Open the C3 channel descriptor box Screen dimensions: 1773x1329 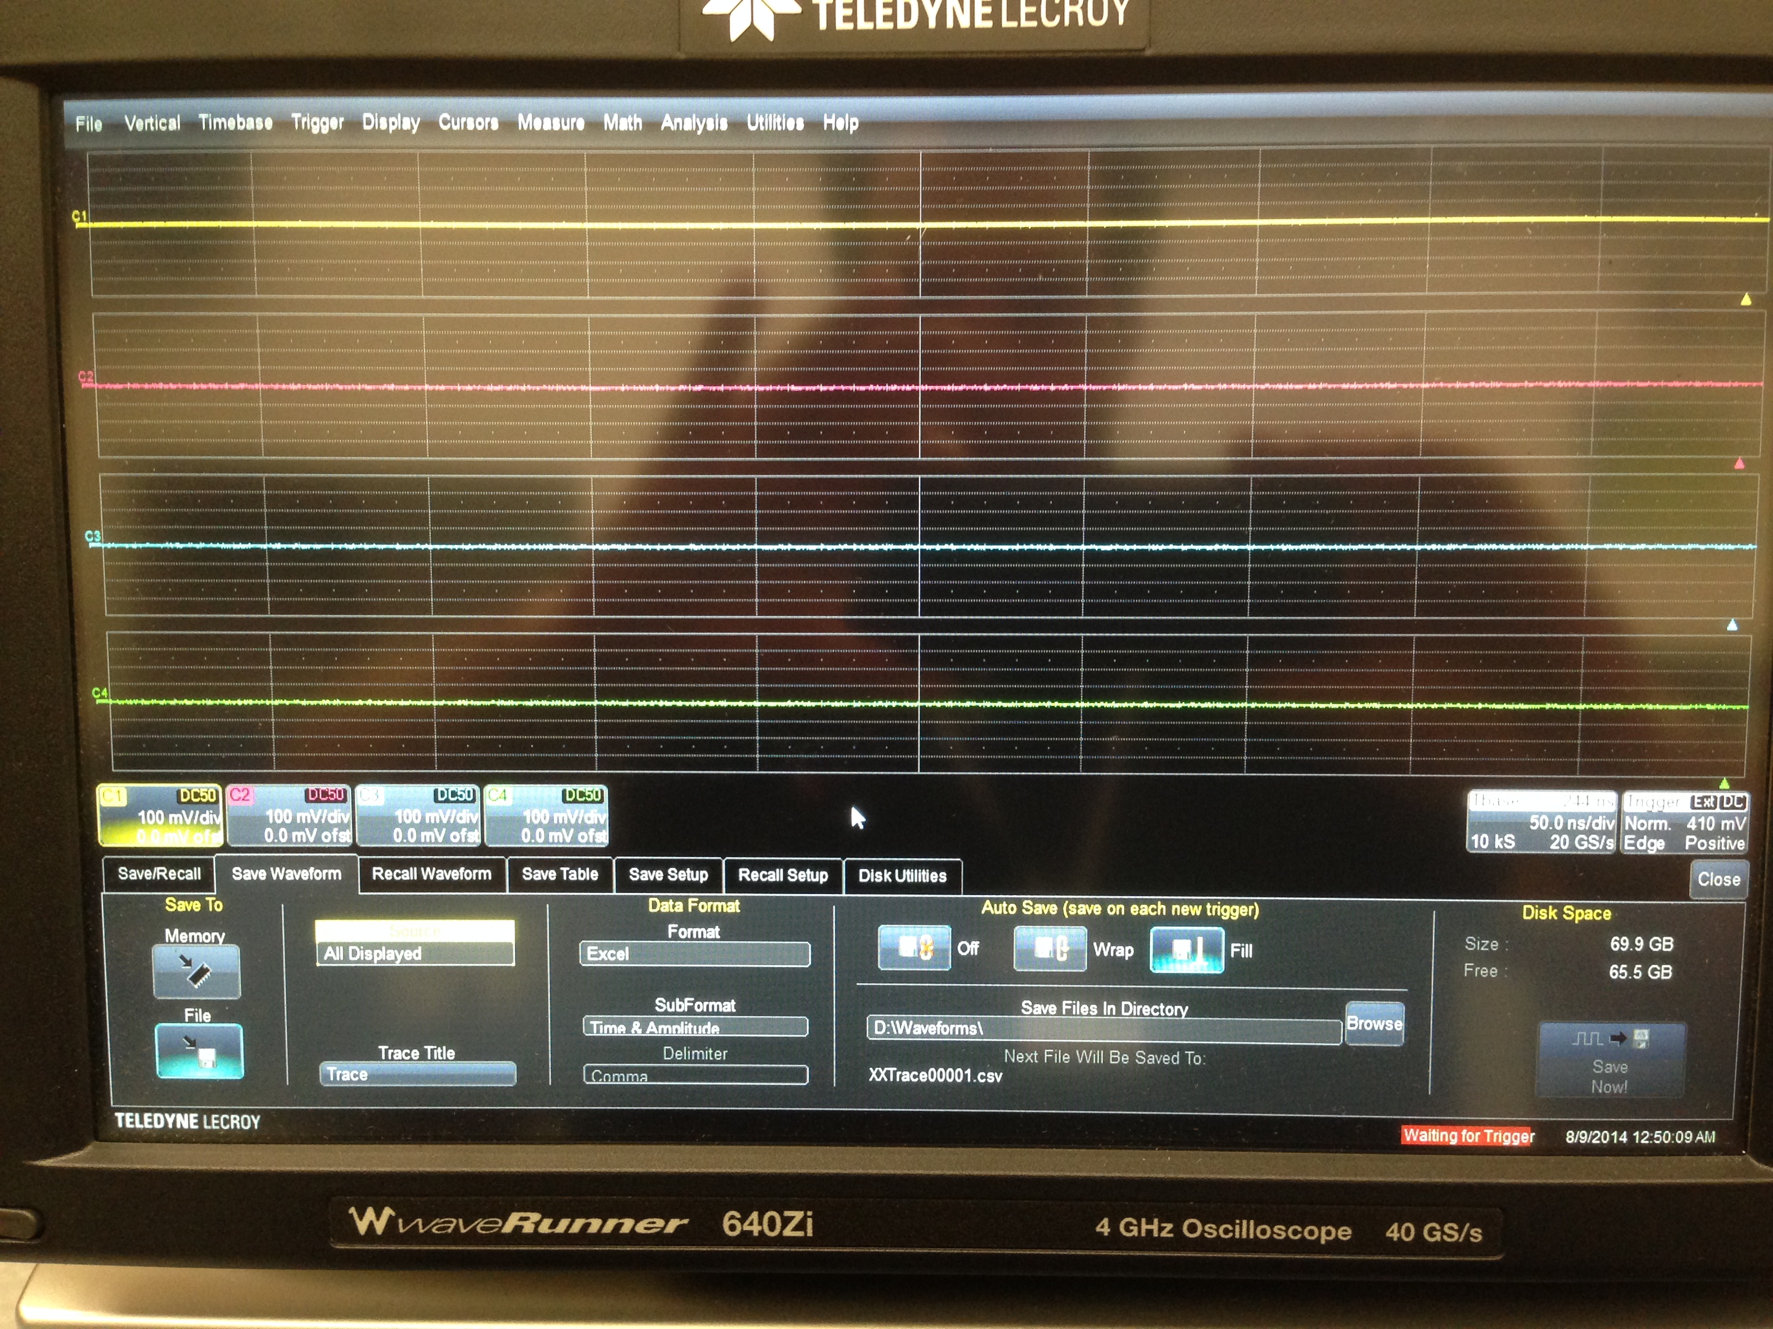point(418,815)
